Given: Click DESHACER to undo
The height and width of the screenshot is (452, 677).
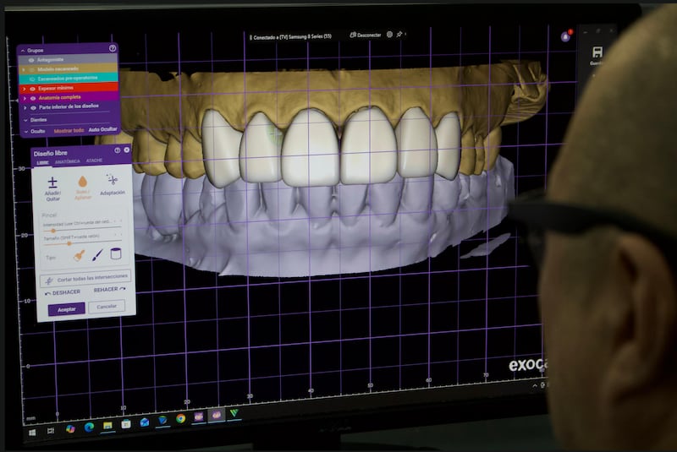Looking at the screenshot, I should point(63,292).
